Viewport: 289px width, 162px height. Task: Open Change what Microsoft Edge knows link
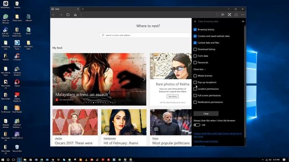(x=218, y=135)
